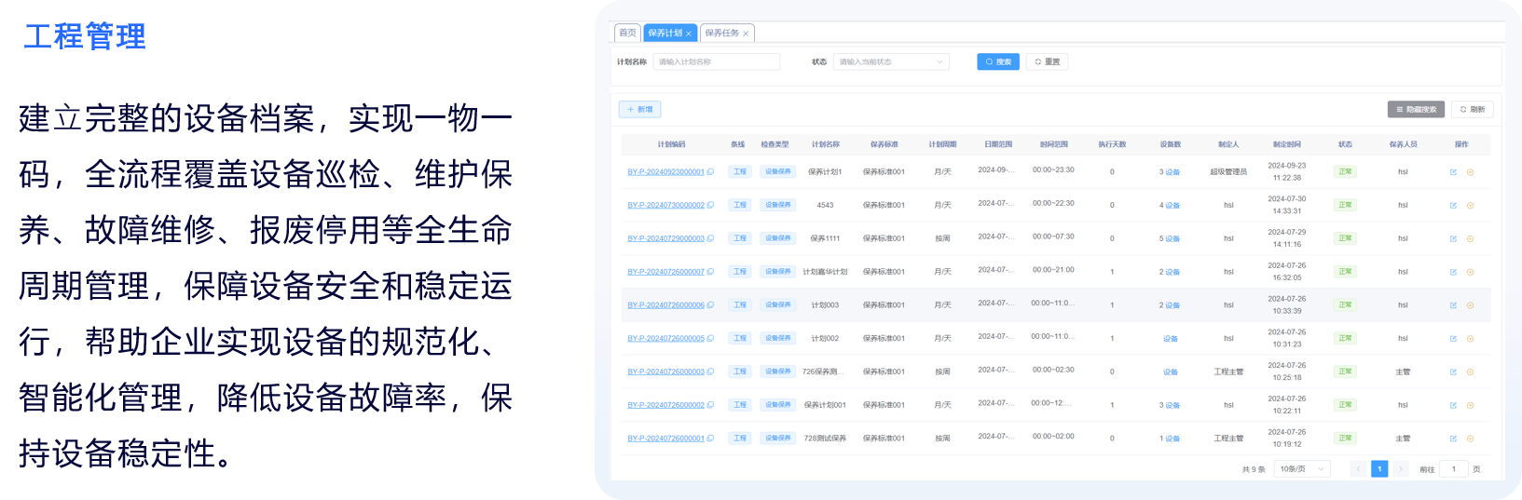Click the blue 搜索 search button
This screenshot has height=500, width=1522.
997,62
